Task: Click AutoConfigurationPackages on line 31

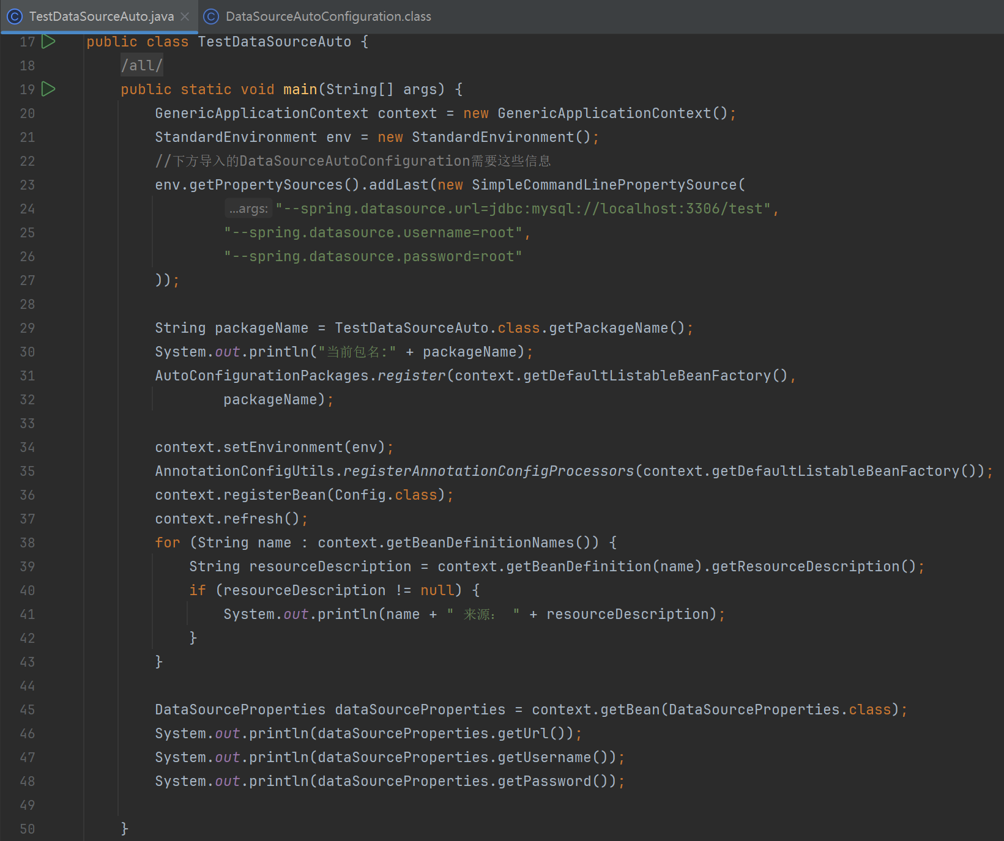Action: (262, 376)
